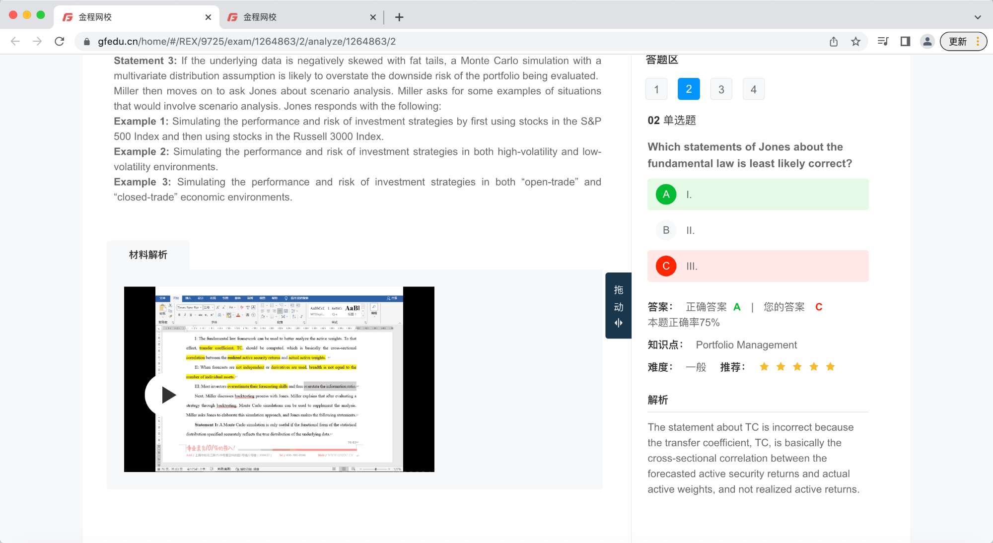Select answer option C
This screenshot has width=993, height=543.
[x=666, y=266]
